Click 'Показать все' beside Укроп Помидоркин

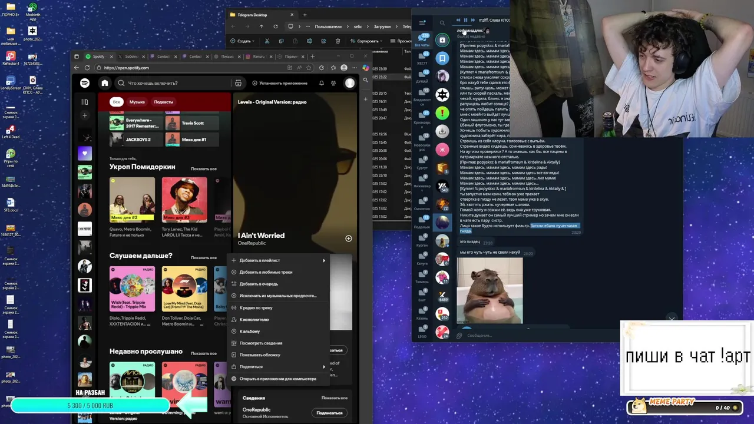pos(204,169)
